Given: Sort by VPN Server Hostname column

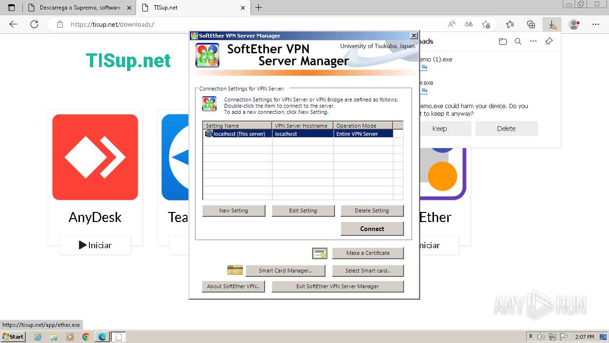Looking at the screenshot, I should click(303, 126).
